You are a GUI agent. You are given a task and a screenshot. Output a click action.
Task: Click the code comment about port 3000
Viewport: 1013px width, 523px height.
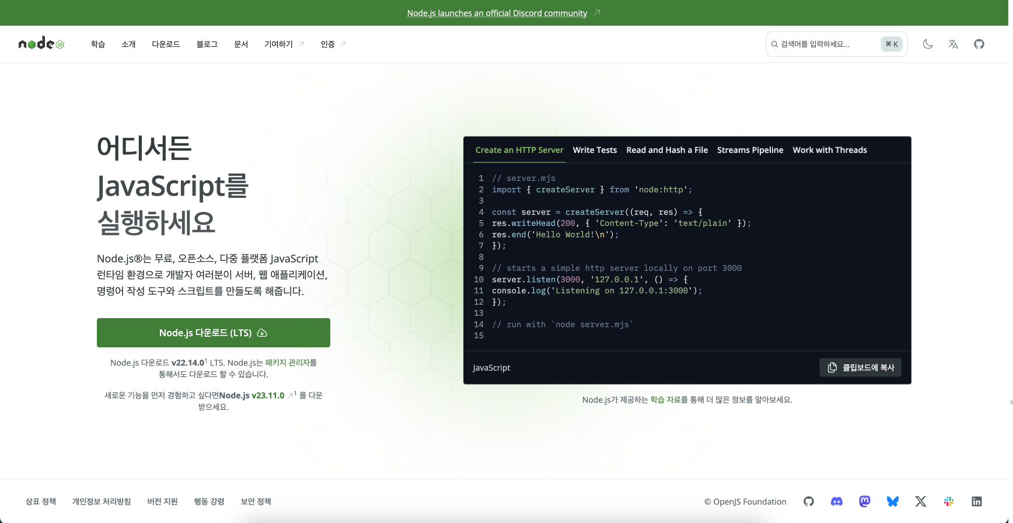tap(617, 269)
